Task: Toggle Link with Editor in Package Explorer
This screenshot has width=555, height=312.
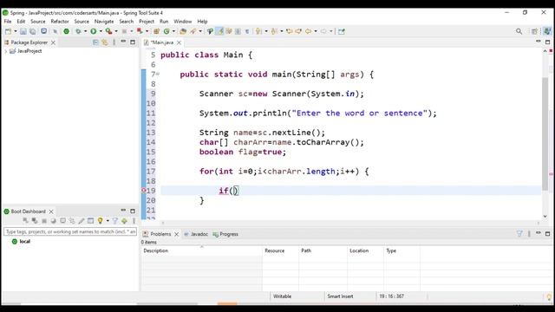Action: (x=105, y=42)
